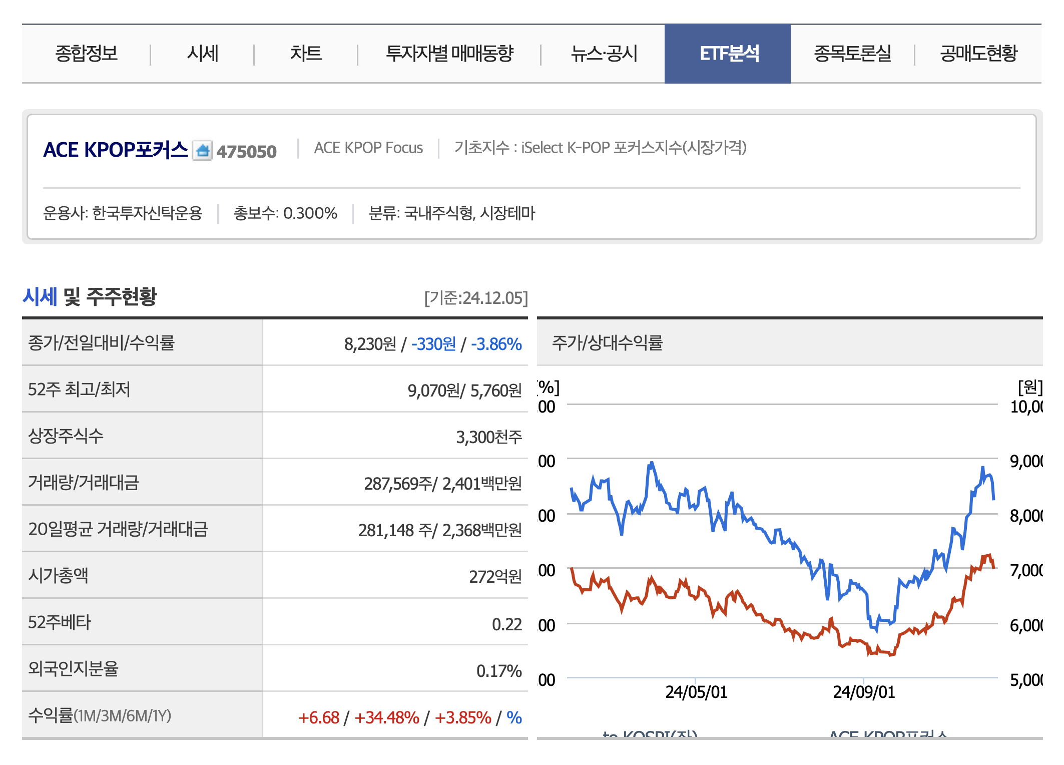
Task: Click the 1M return +6.68
Action: coord(319,717)
